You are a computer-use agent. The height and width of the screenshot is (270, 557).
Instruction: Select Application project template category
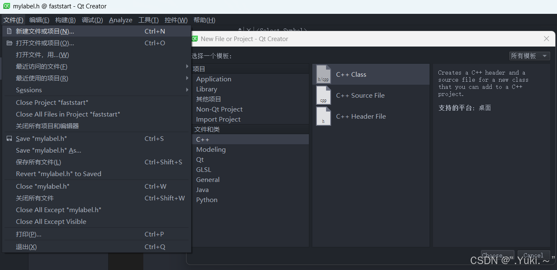[x=251, y=79]
